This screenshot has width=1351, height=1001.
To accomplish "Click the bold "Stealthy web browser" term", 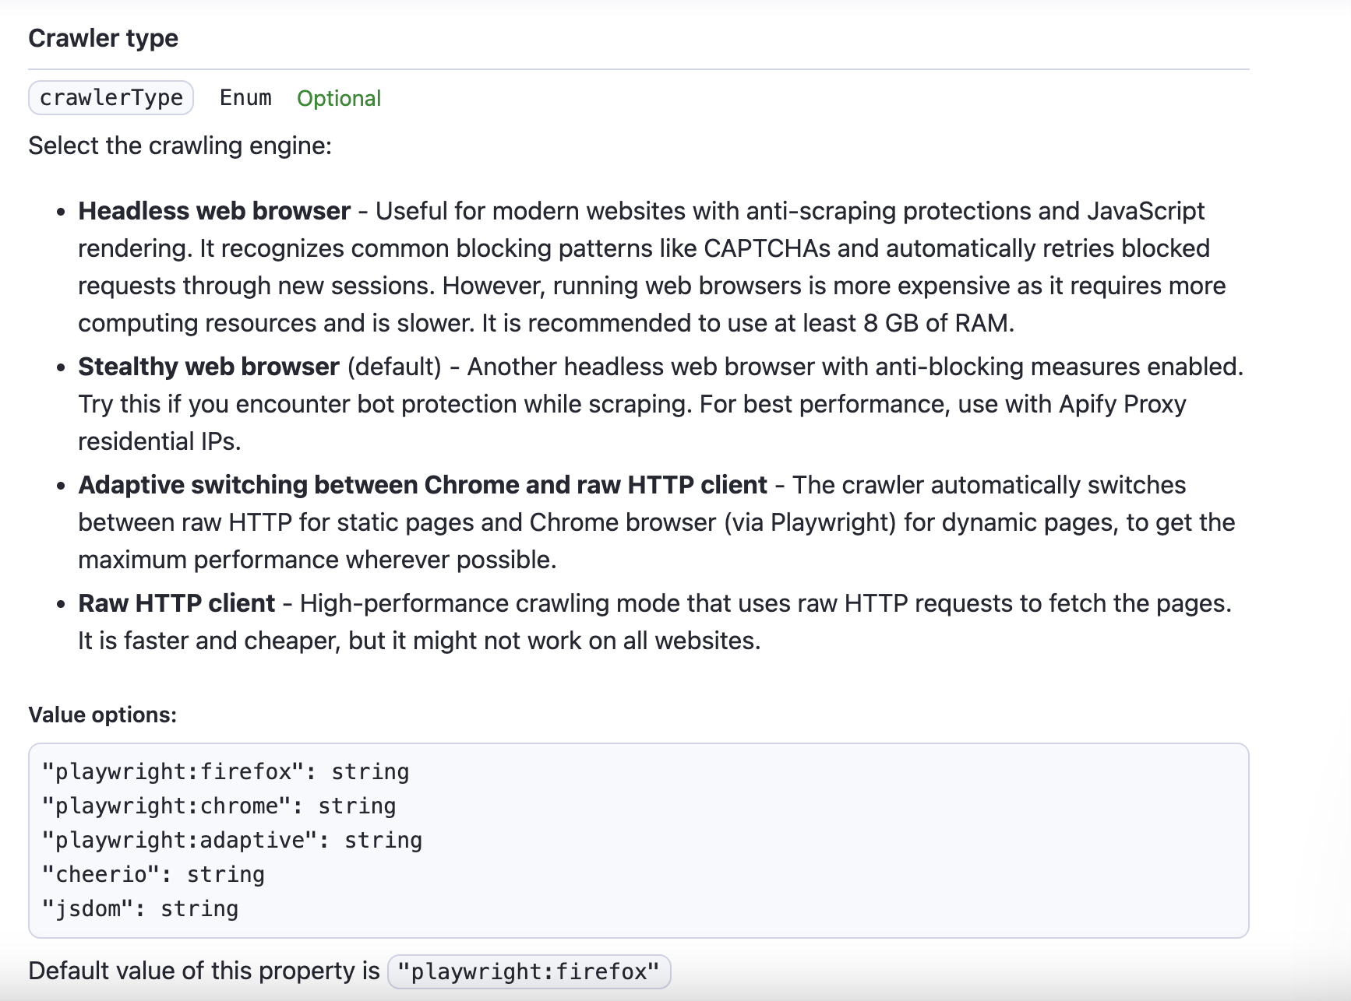I will click(x=209, y=367).
